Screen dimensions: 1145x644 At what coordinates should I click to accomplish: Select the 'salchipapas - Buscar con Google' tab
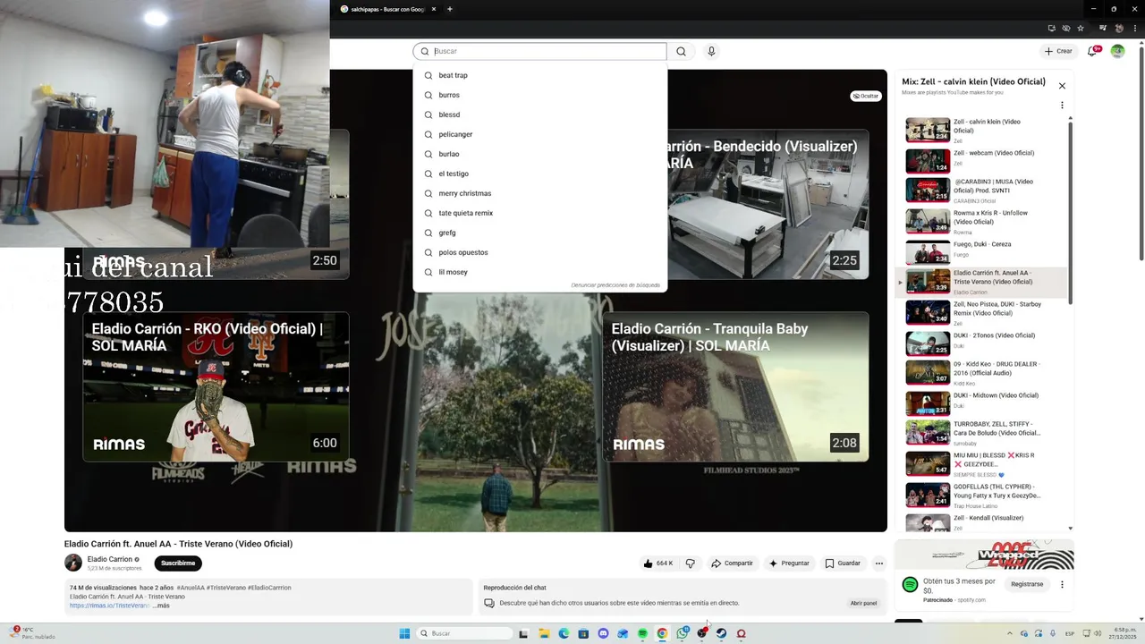[x=387, y=9]
